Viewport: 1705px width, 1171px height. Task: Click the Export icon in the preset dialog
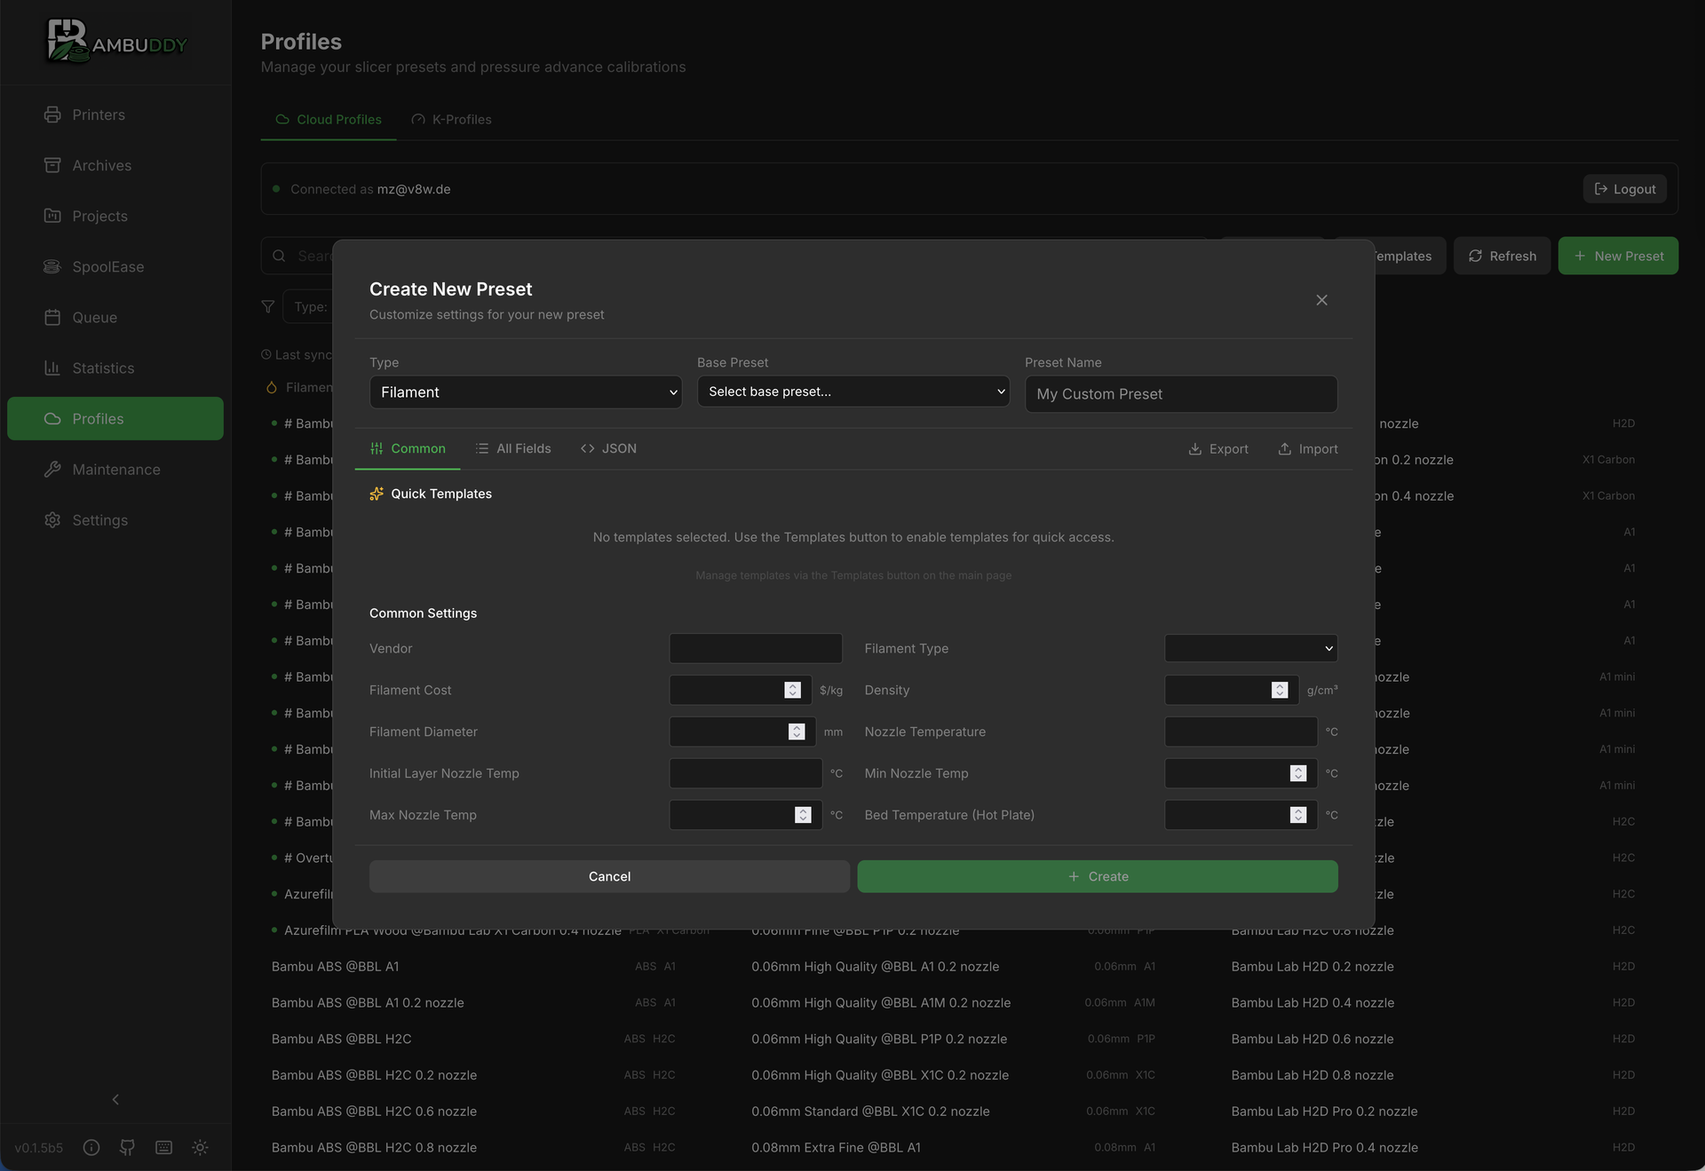coord(1195,448)
